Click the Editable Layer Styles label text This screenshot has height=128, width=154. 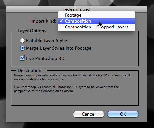[x=47, y=41]
